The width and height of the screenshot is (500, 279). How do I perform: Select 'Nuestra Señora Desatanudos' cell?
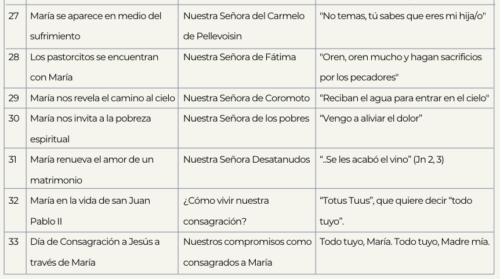click(247, 160)
